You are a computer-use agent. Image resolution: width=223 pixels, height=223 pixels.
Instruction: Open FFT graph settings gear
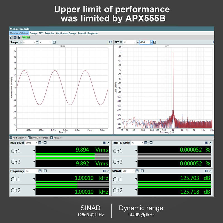[155, 42]
